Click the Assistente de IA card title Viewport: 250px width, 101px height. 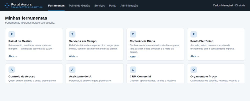click(80, 76)
